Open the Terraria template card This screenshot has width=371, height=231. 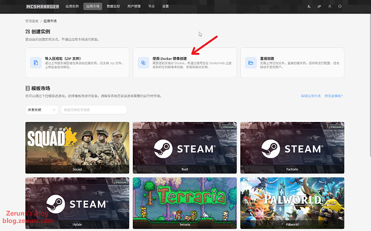tap(185, 203)
